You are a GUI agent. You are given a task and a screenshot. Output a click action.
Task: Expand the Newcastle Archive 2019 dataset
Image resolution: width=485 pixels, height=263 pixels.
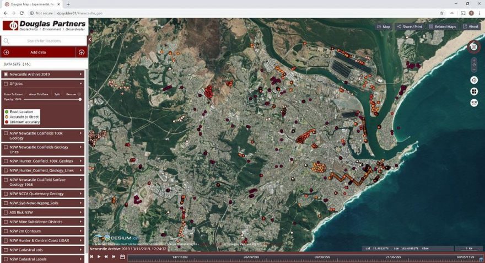point(80,74)
